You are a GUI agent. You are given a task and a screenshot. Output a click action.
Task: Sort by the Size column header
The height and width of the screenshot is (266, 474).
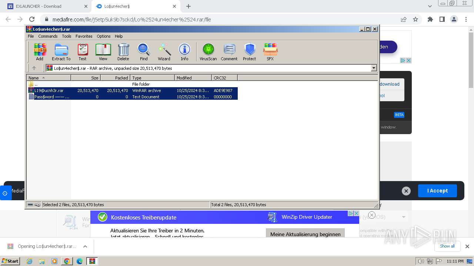pos(86,78)
